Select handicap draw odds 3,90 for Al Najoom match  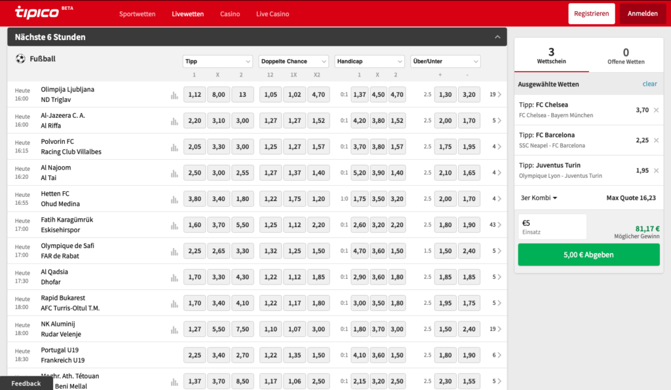378,173
